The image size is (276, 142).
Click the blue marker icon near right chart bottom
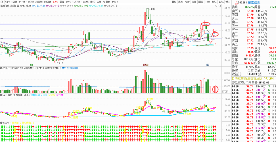(208, 65)
